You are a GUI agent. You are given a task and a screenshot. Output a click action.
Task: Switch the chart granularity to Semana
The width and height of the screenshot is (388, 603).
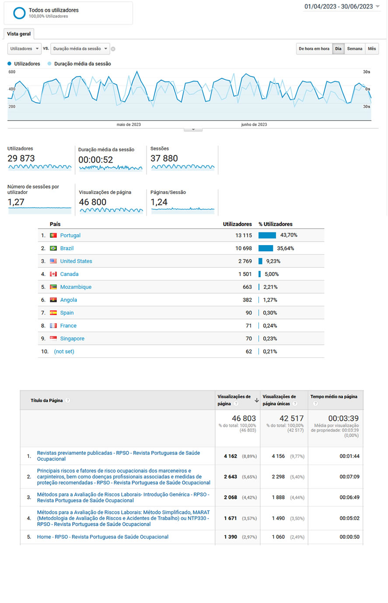[354, 49]
